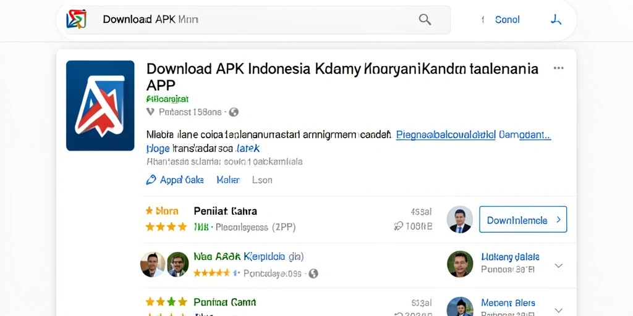
Task: Select the "Appel Gake" tab
Action: 182,180
